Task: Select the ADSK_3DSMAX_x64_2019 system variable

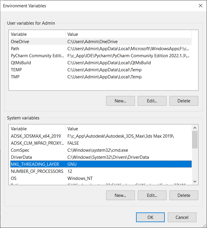Action: click(35, 136)
